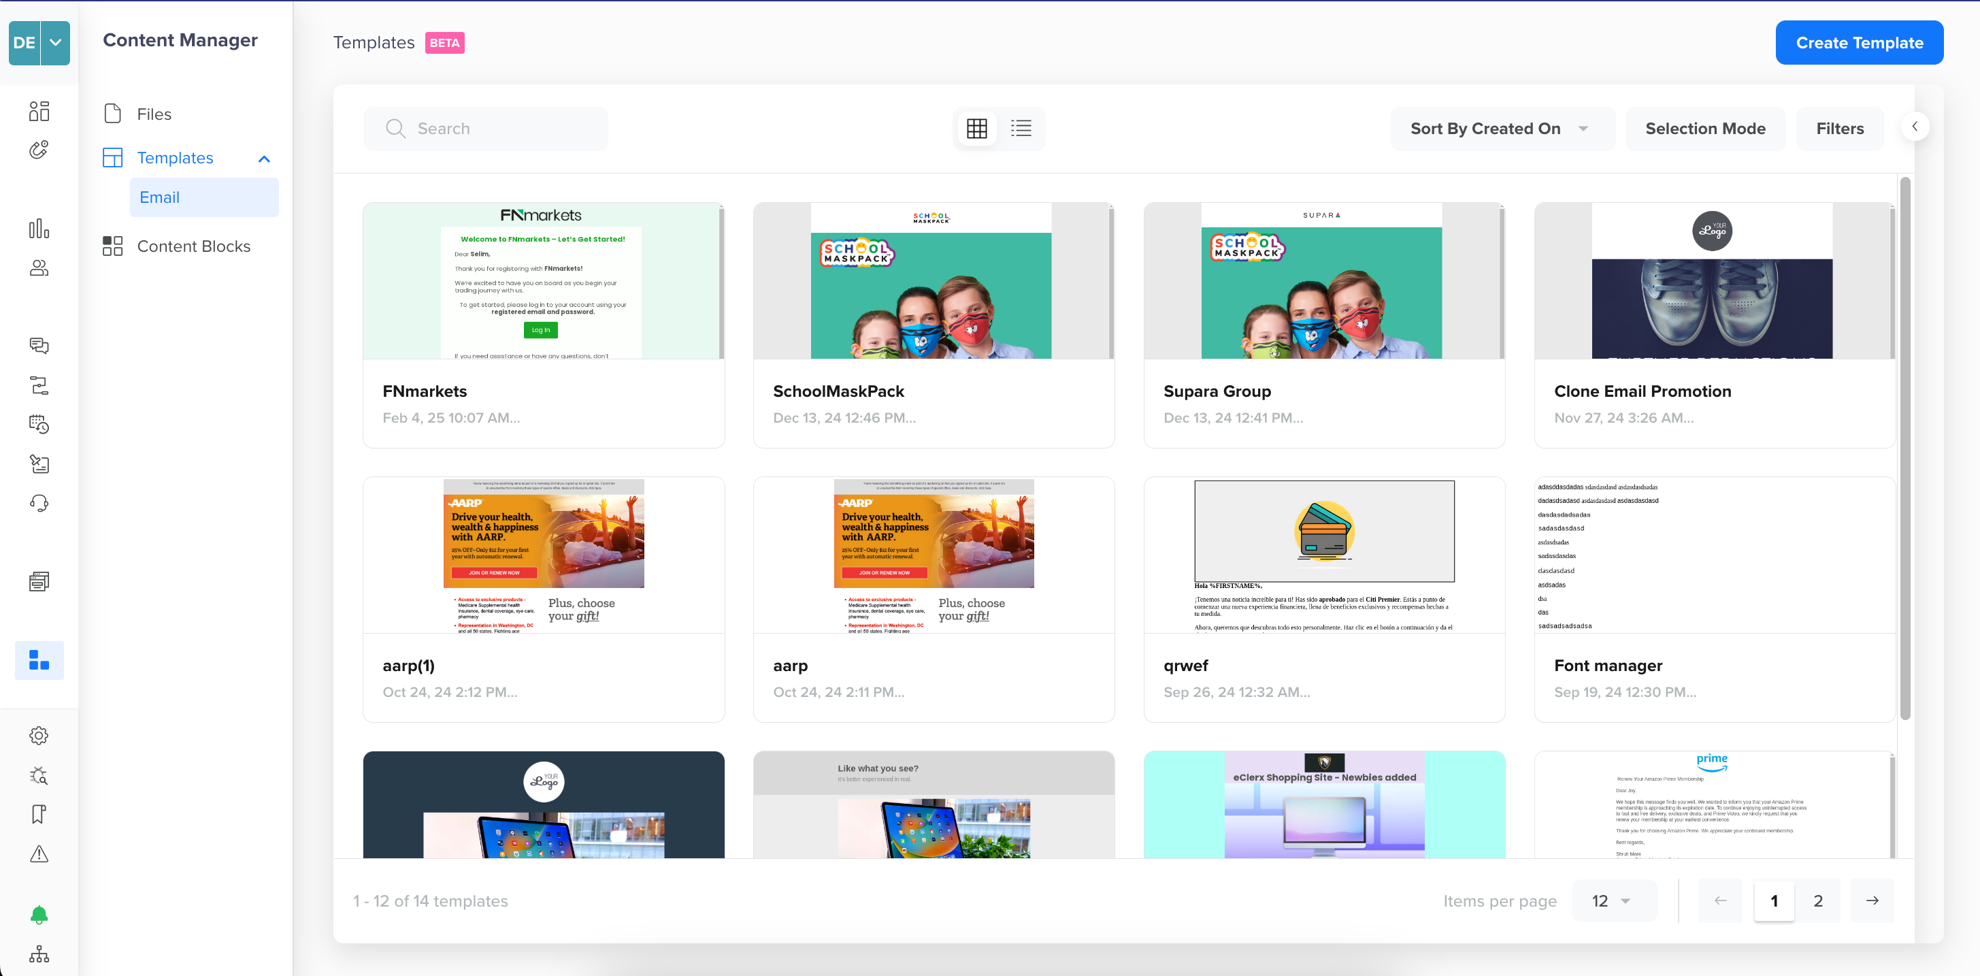Open Content Blocks section
The width and height of the screenshot is (1980, 976).
193,246
